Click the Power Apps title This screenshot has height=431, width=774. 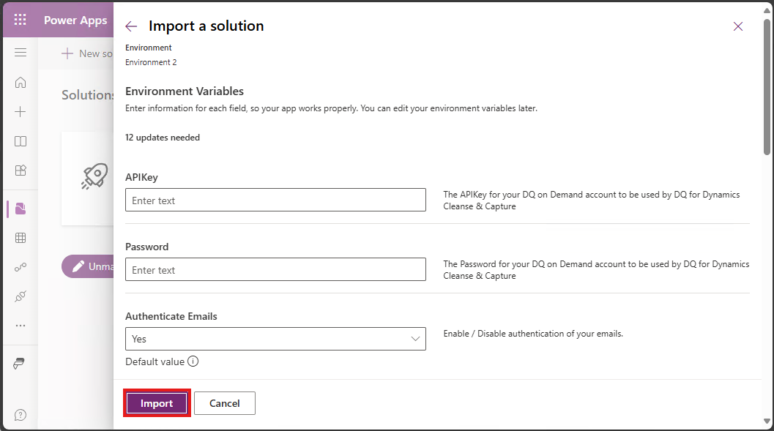[75, 20]
